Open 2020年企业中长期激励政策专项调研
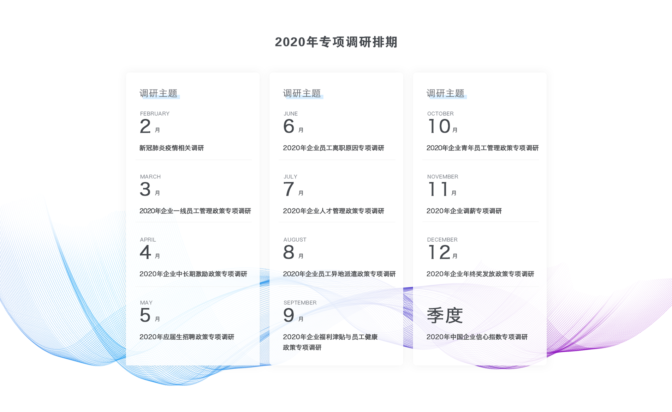The width and height of the screenshot is (672, 412). click(x=194, y=274)
